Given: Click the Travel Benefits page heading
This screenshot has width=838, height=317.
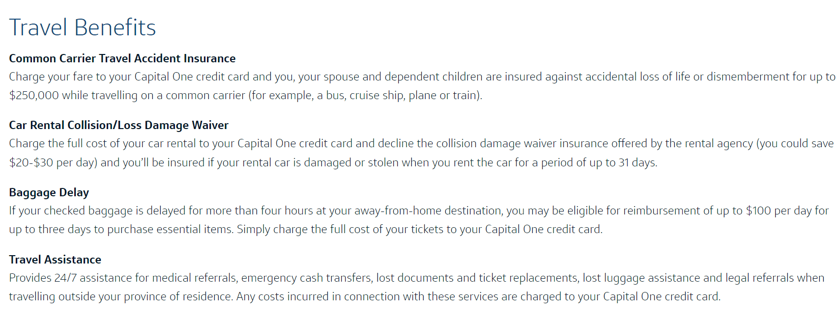Looking at the screenshot, I should point(82,27).
